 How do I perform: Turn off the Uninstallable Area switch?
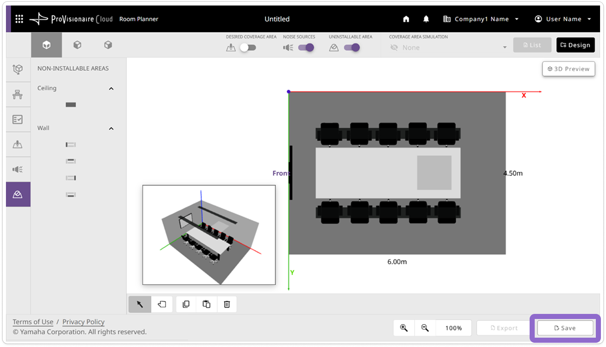click(352, 48)
